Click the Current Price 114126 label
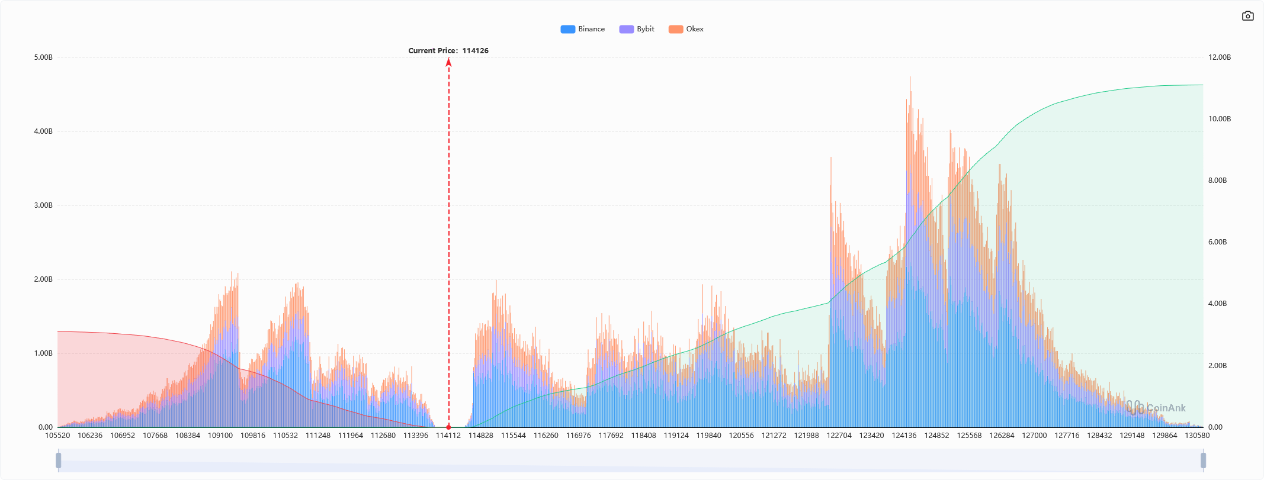The width and height of the screenshot is (1264, 480). click(x=448, y=51)
